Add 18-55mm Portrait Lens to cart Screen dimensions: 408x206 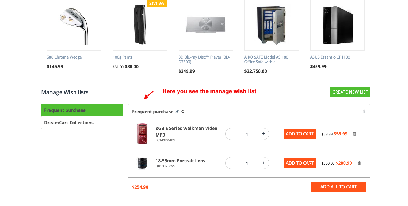(x=300, y=163)
